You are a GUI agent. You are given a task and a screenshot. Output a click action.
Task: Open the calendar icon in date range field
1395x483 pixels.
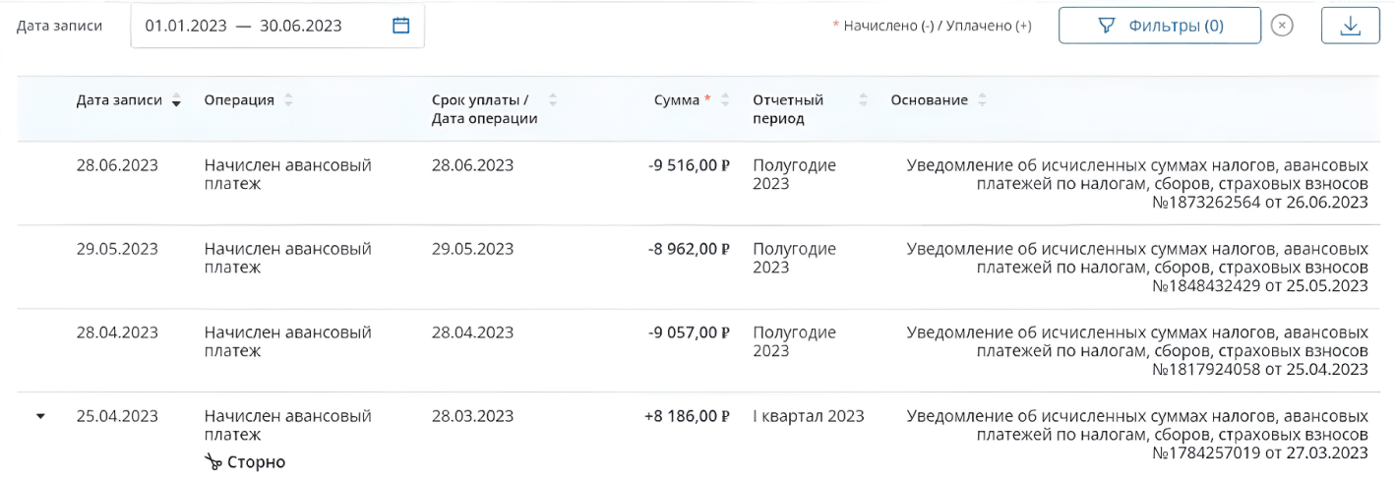400,26
